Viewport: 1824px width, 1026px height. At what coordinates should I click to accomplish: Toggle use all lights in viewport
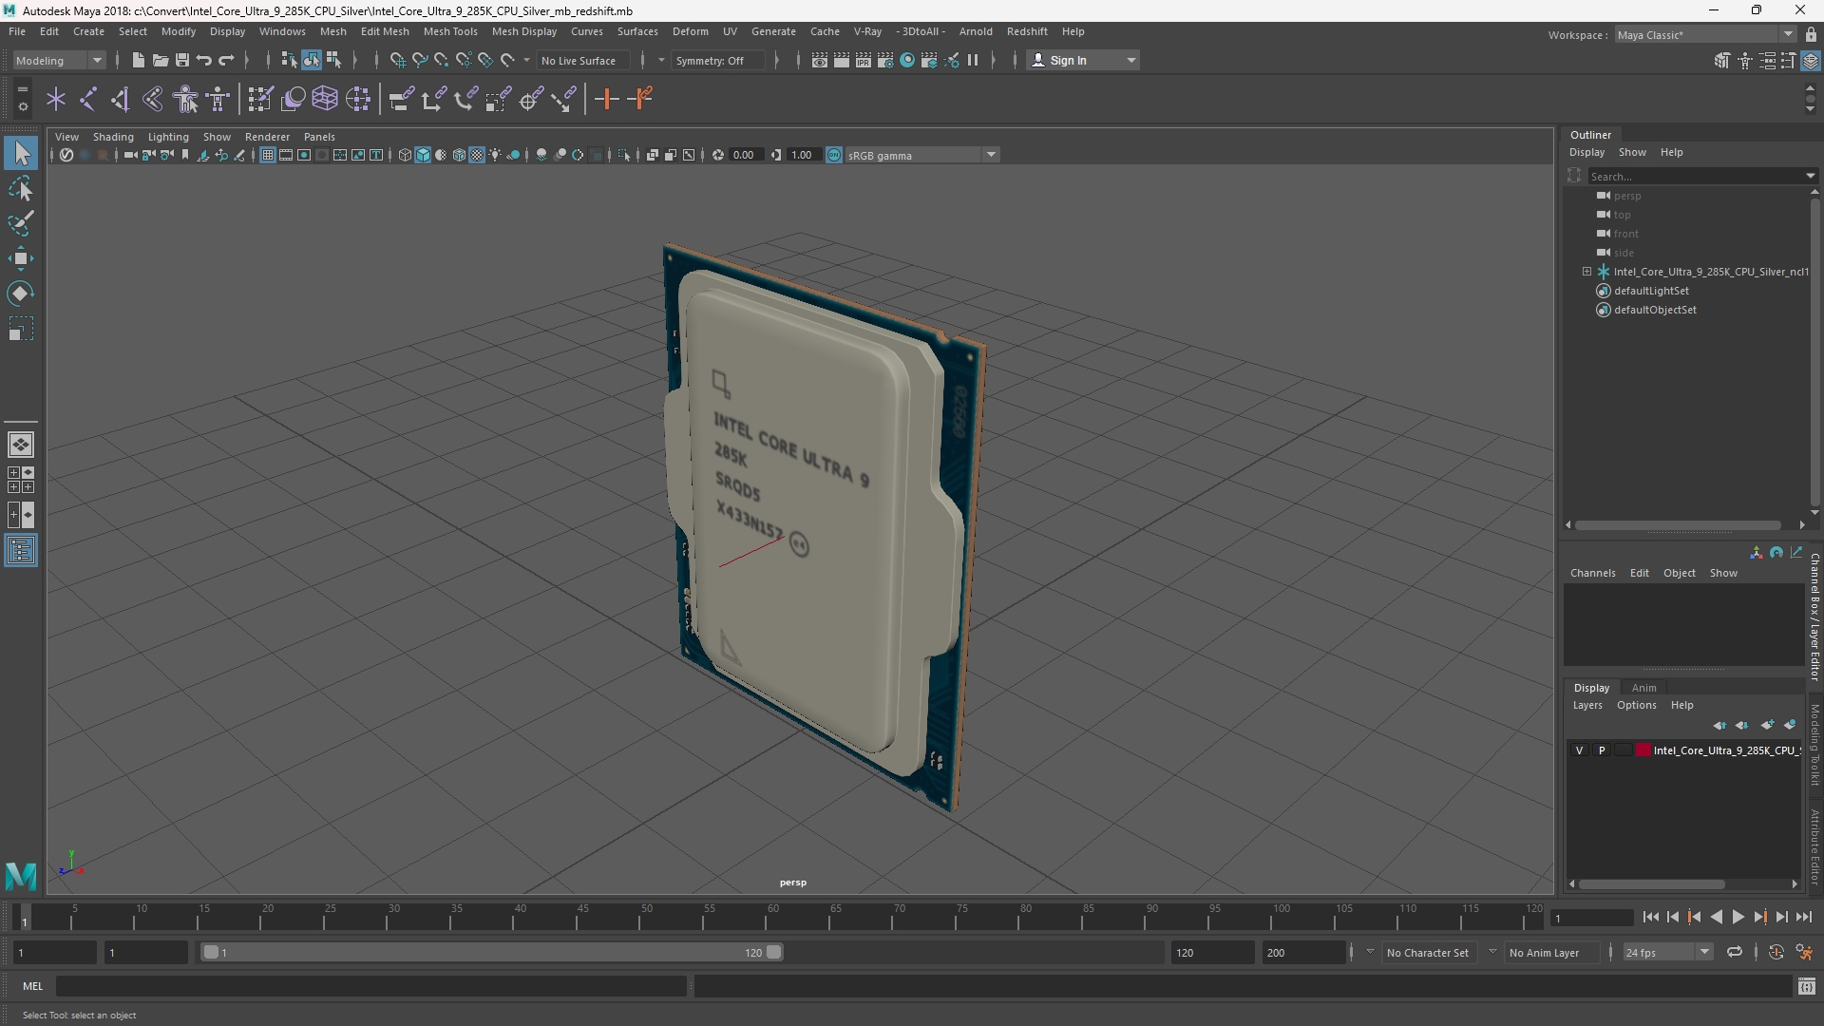click(x=495, y=155)
